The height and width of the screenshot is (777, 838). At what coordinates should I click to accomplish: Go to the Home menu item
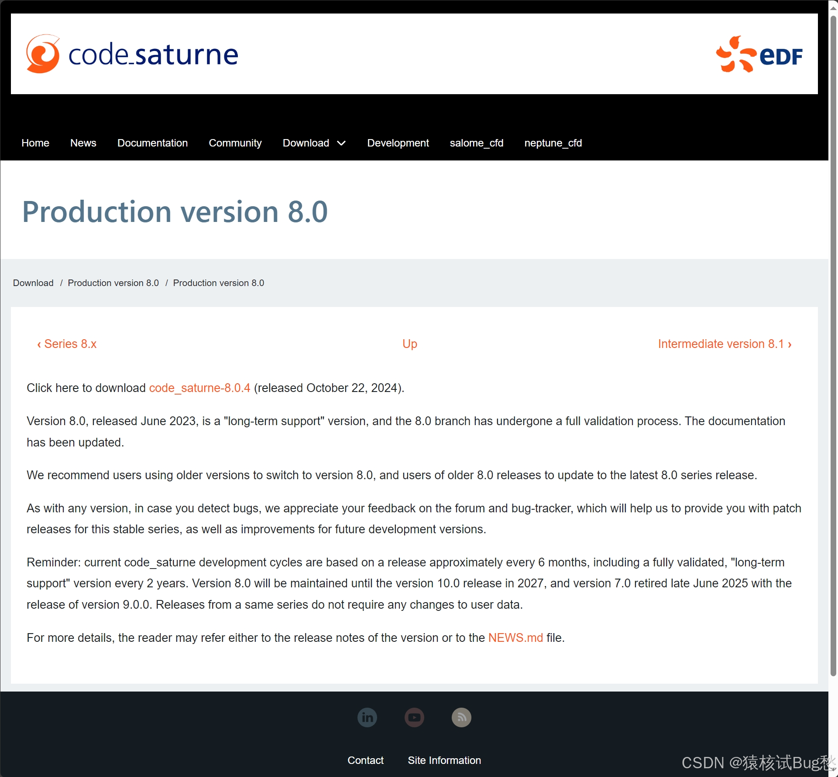[x=35, y=143]
